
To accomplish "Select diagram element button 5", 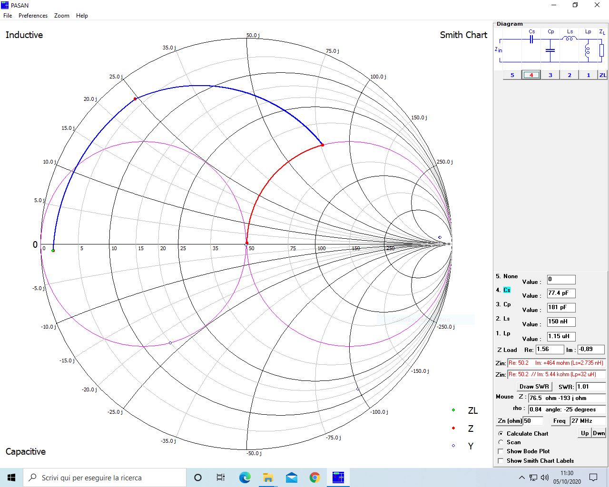I will (512, 75).
